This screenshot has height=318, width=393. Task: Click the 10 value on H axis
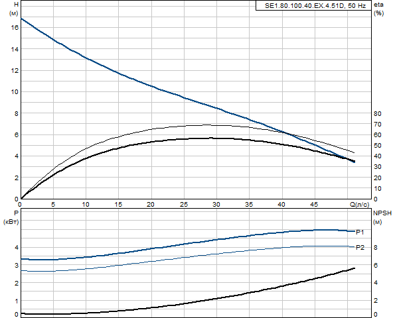tap(15, 92)
